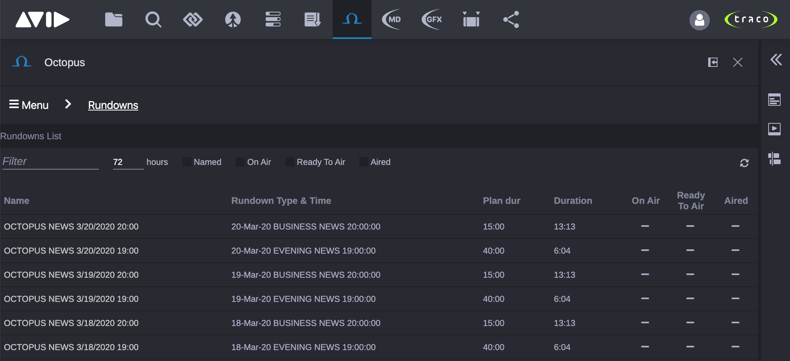Refresh the Rundowns List
The width and height of the screenshot is (790, 361).
[745, 163]
